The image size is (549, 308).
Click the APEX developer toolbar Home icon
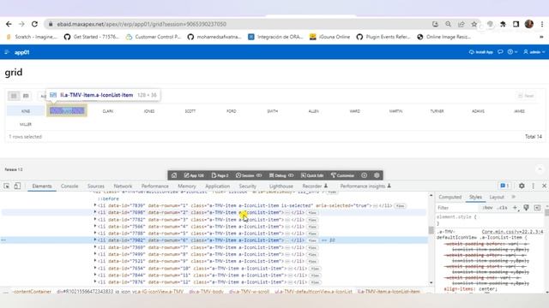coord(174,175)
